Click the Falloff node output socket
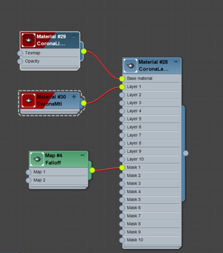Image resolution: width=223 pixels, height=253 pixels. click(x=92, y=170)
